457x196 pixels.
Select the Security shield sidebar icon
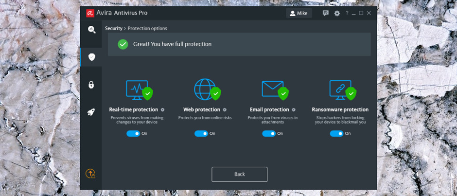pos(91,57)
